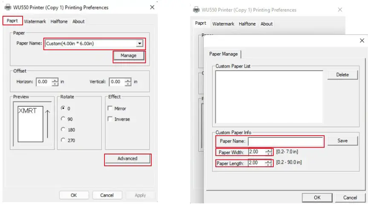Close the left Printing Preferences window

click(x=152, y=7)
